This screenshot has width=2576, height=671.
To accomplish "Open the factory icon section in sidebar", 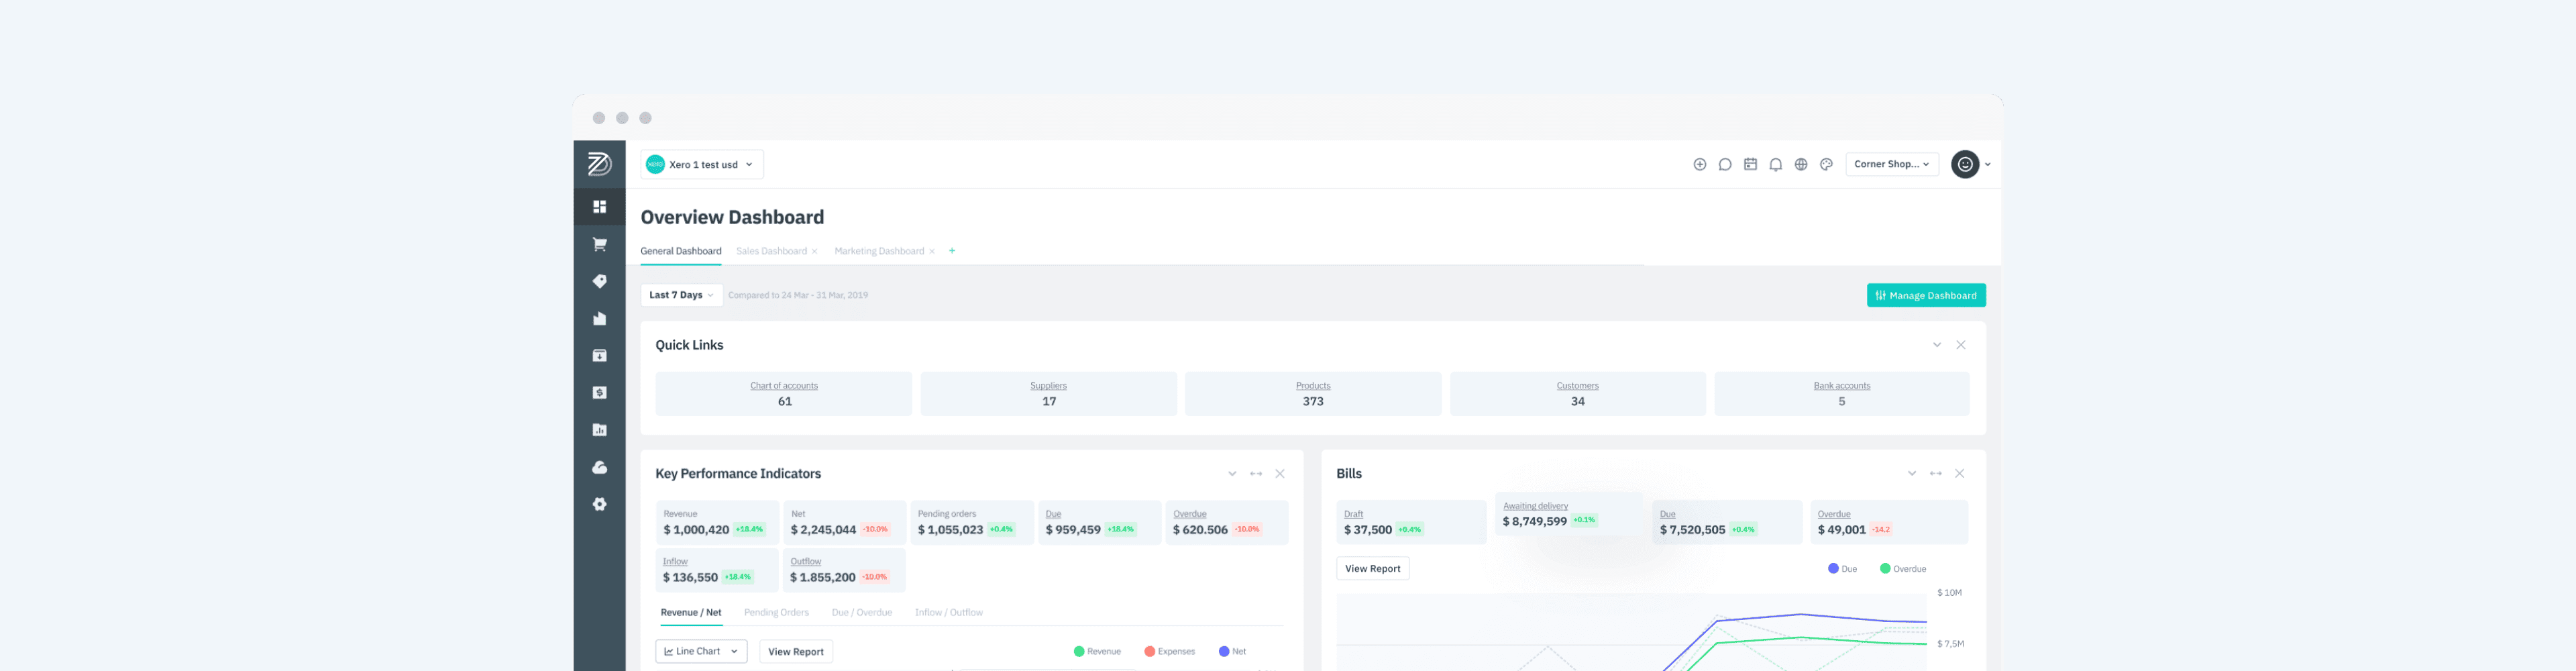I will tap(599, 318).
